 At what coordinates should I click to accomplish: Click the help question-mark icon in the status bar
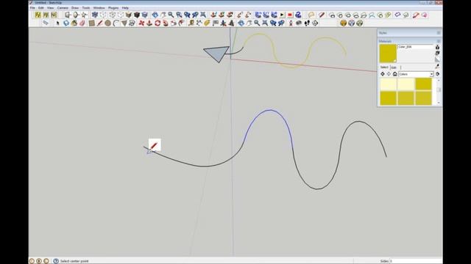click(56, 261)
